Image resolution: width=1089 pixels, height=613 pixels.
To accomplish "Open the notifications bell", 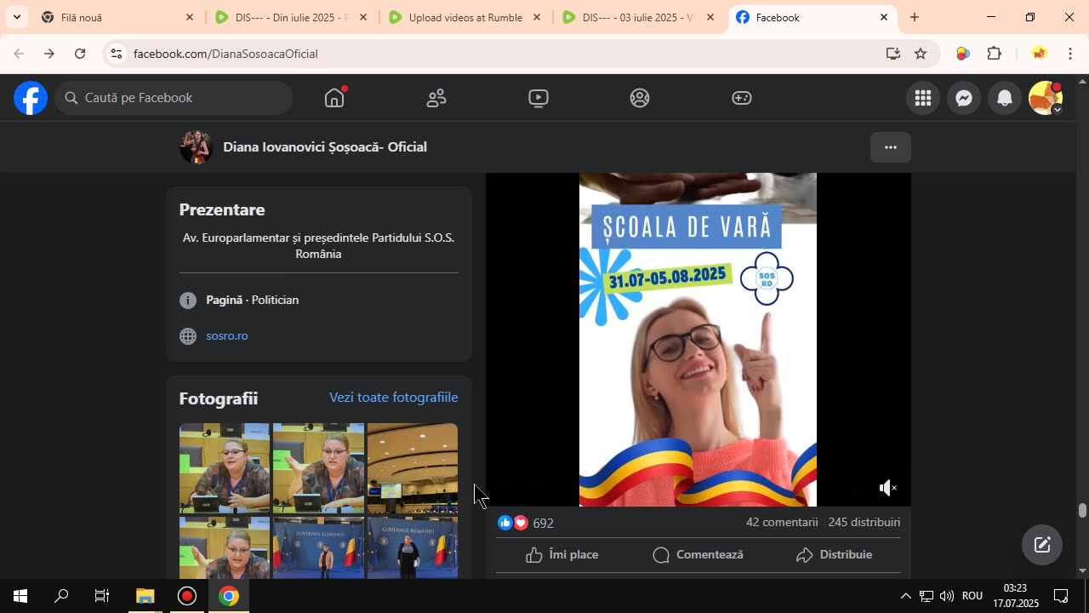I will point(1005,98).
